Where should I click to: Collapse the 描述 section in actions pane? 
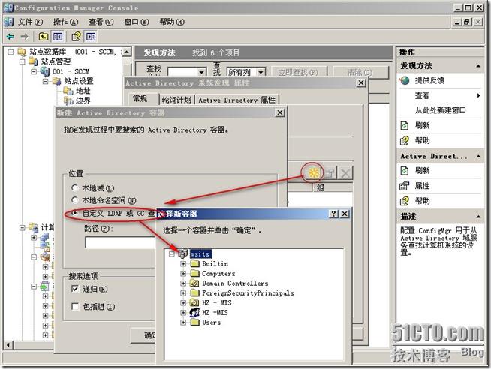pos(478,217)
